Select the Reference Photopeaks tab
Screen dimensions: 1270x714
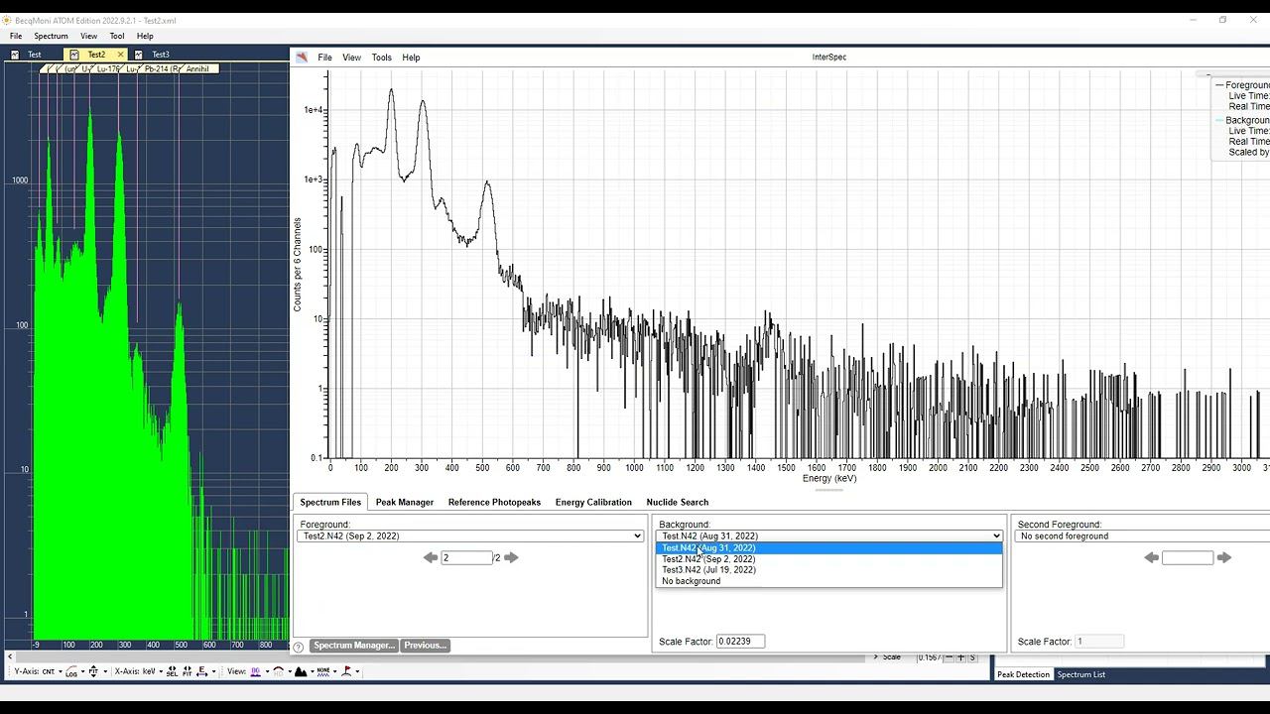coord(494,502)
